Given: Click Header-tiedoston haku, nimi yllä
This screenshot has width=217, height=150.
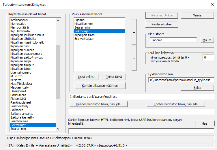Looking at the screenshot, I should [98, 104].
